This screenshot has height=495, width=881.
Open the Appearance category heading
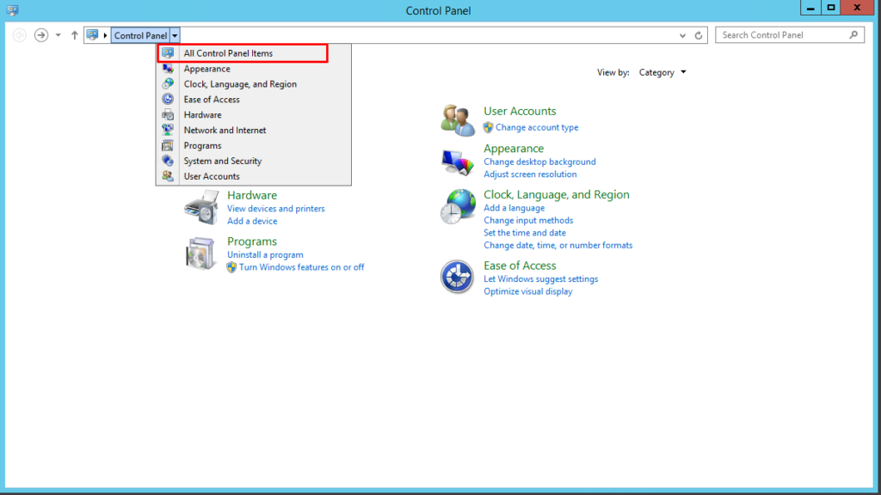point(514,148)
